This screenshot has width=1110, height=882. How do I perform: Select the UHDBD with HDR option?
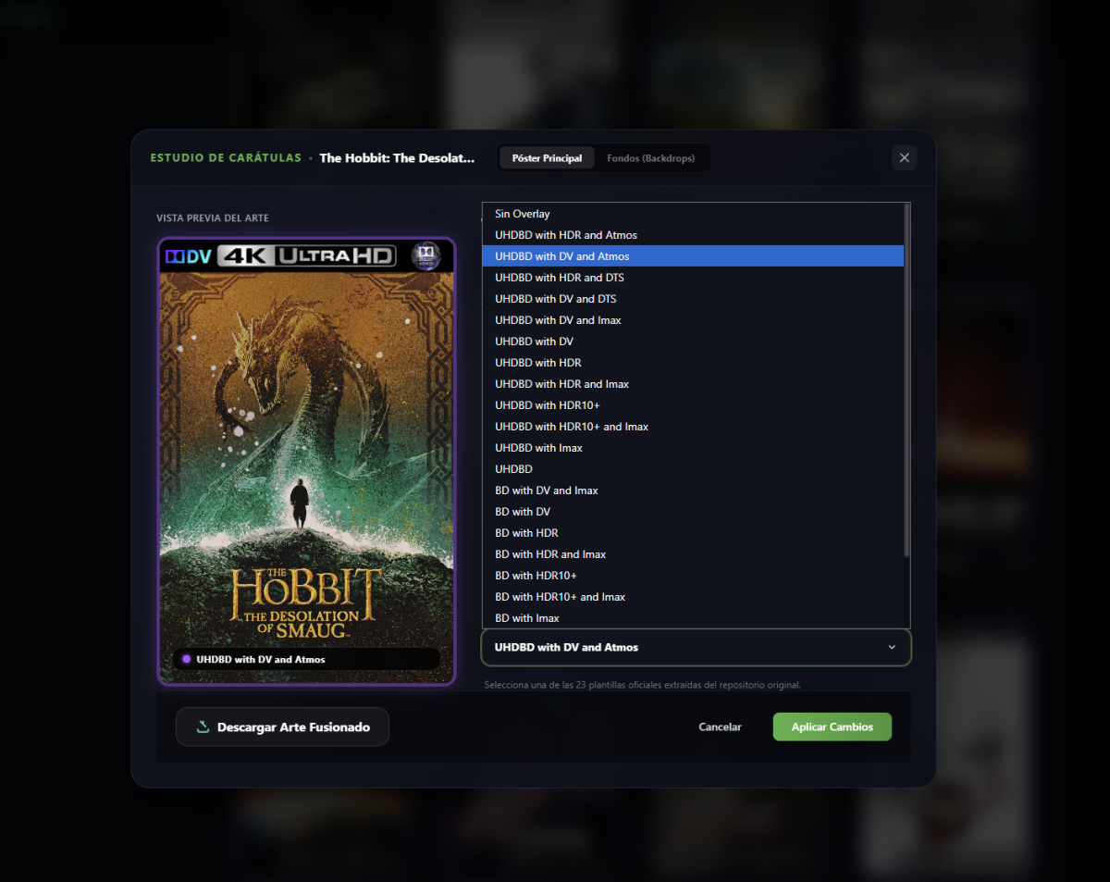693,363
